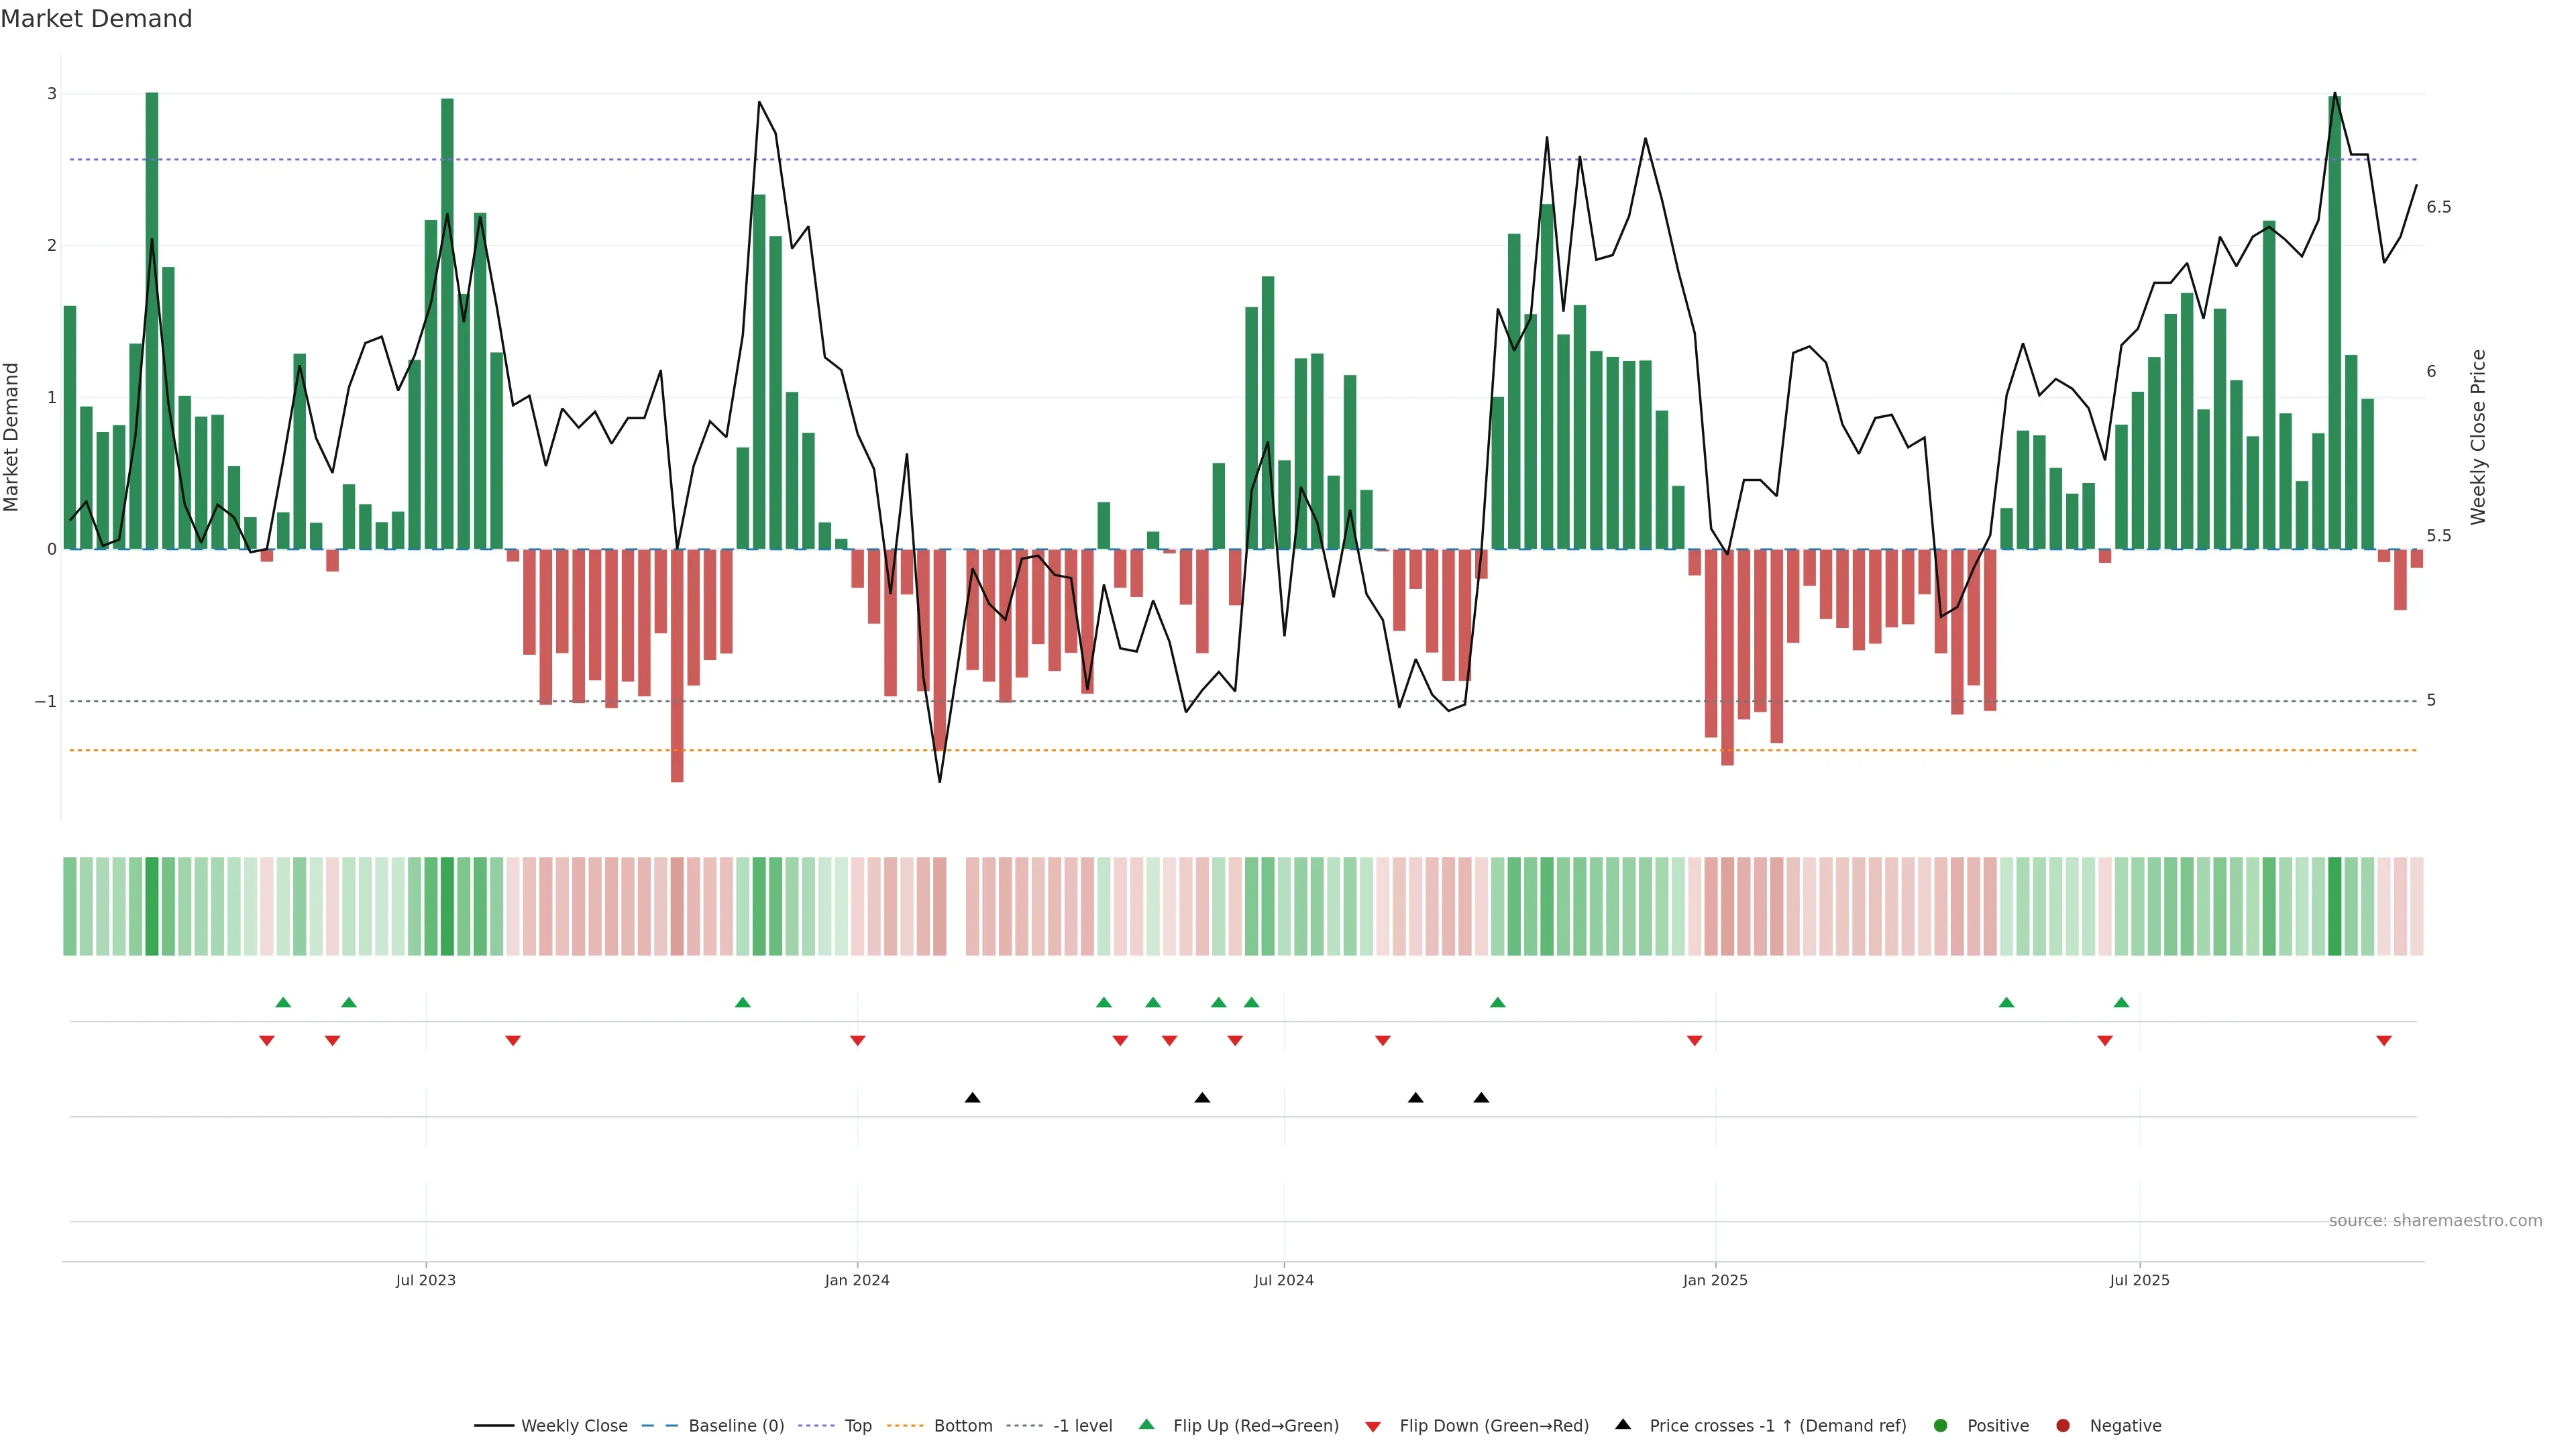Toggle the -1 level legend entry
Viewport: 2576px width, 1449px height.
(x=1082, y=1425)
